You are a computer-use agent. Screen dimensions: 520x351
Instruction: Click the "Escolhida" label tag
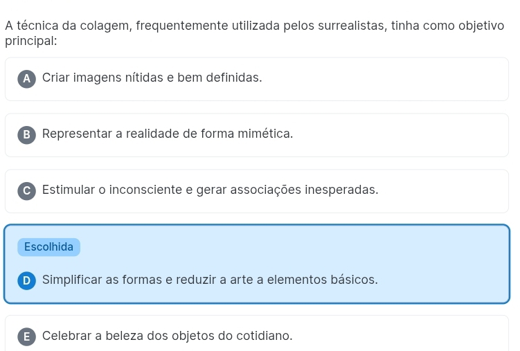pos(48,246)
